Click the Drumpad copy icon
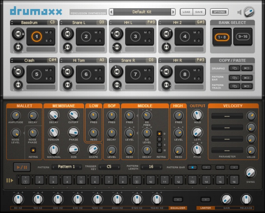Viewport: 265px width, 213px height. (x=235, y=68)
